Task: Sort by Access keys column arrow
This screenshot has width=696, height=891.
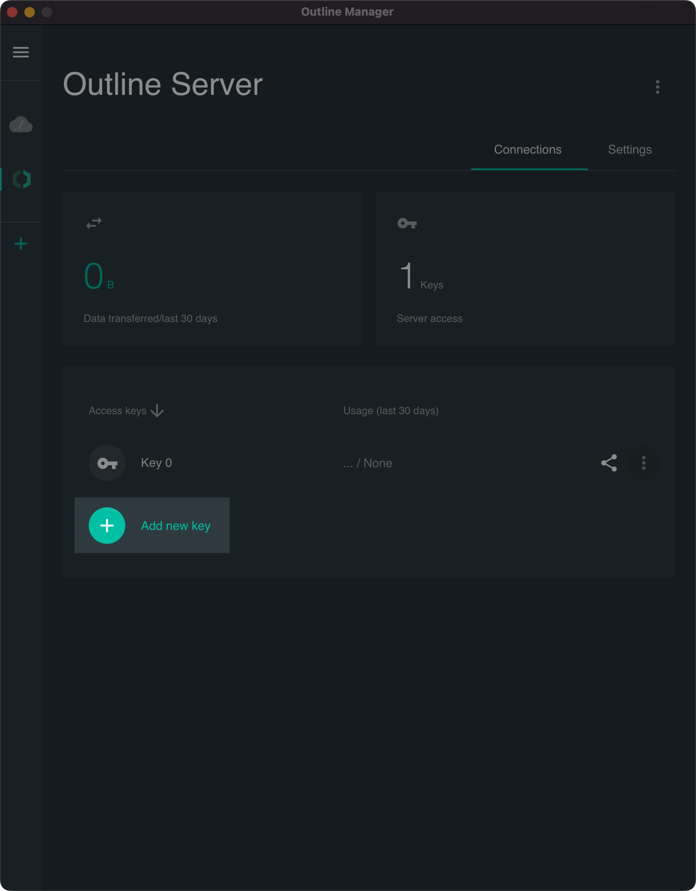Action: [x=157, y=411]
